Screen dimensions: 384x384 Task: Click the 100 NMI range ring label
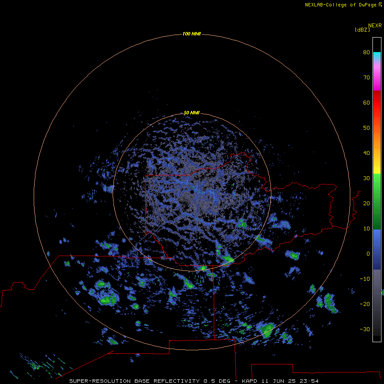click(x=192, y=34)
